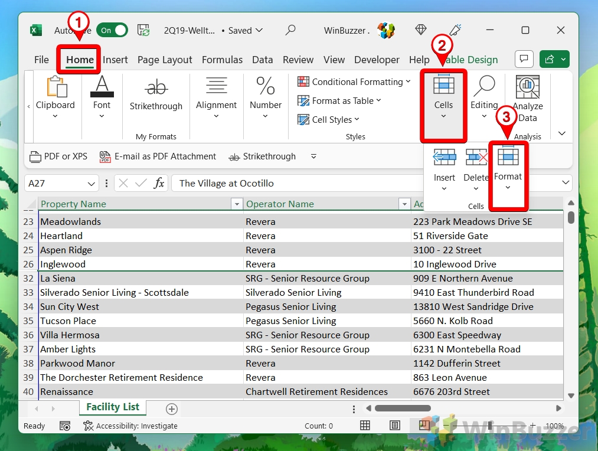
Task: Export as PDF or XPS
Action: click(x=58, y=156)
